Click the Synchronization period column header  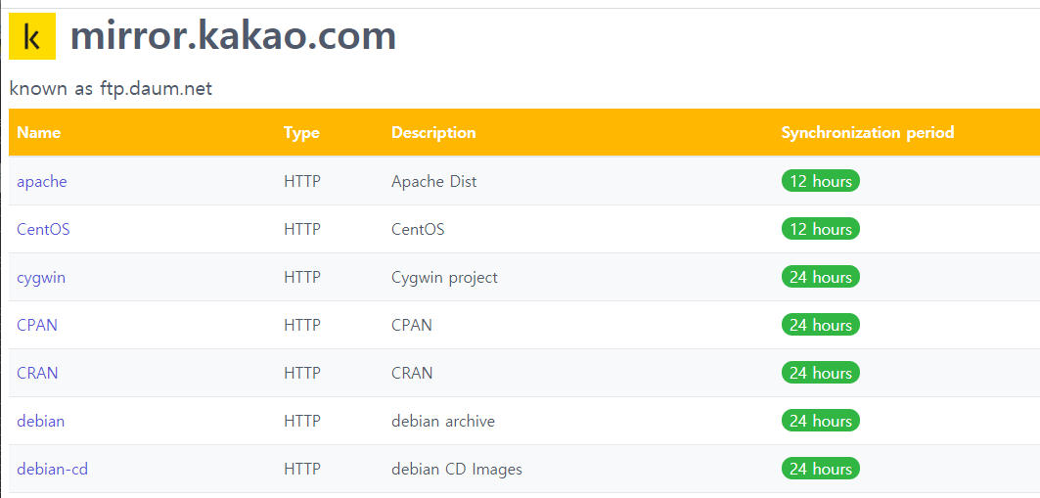pyautogui.click(x=868, y=133)
